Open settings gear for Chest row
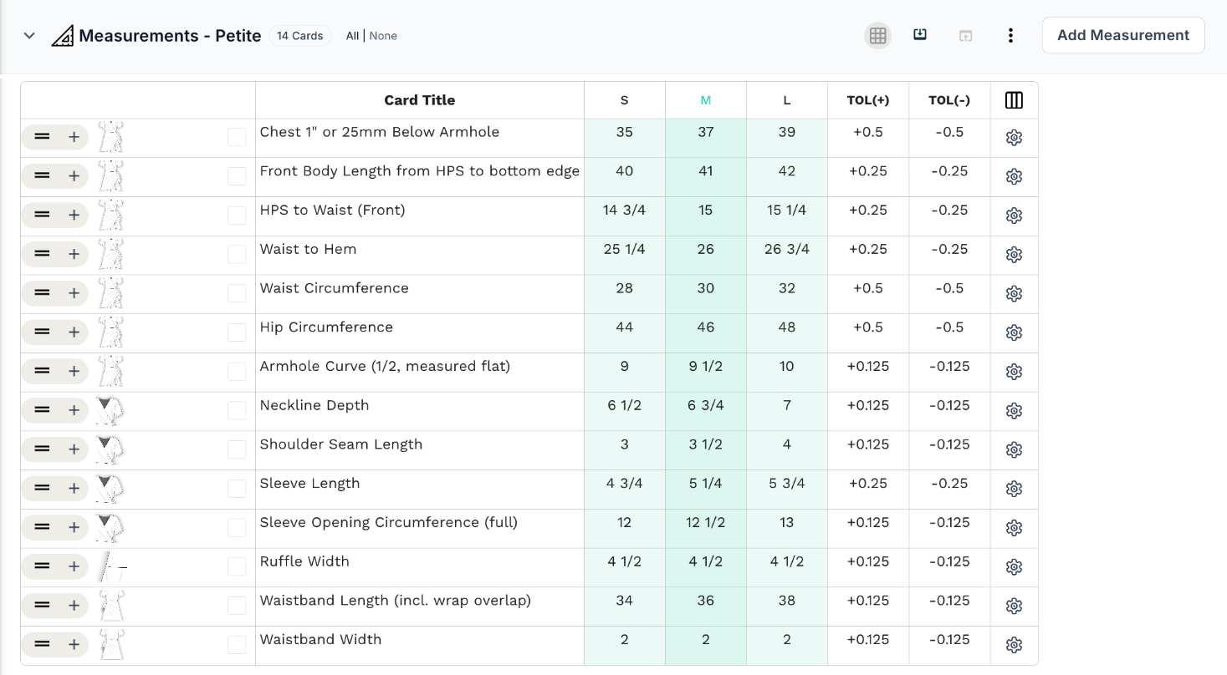This screenshot has width=1227, height=675. click(1014, 138)
